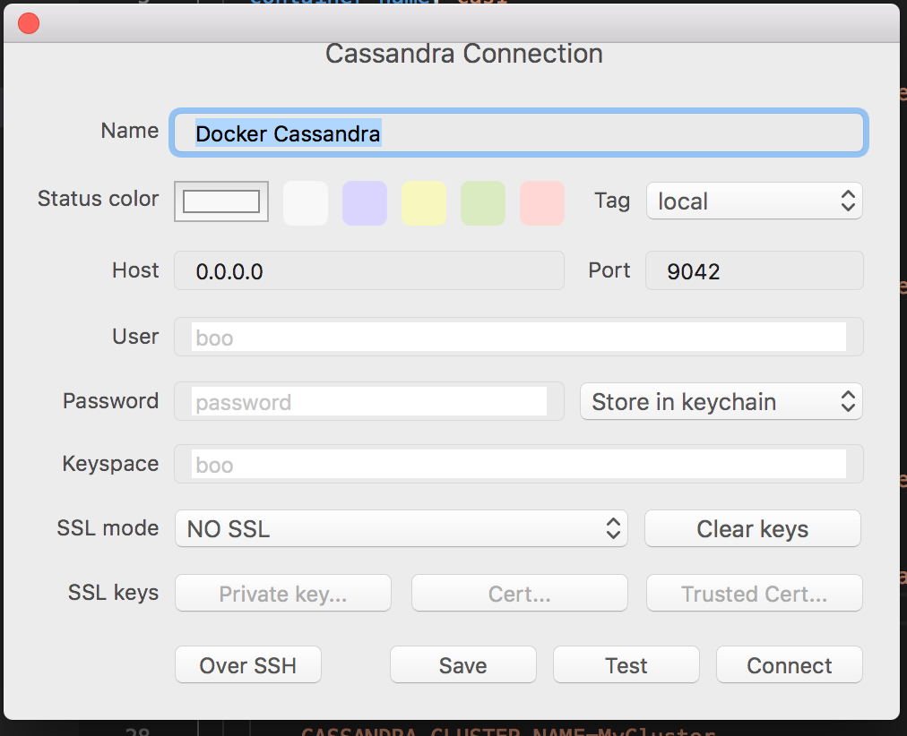The width and height of the screenshot is (907, 736).
Task: Click the Clear keys button
Action: (753, 528)
